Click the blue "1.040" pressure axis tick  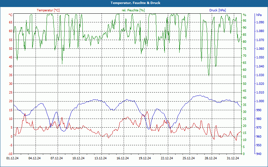pos(260,66)
